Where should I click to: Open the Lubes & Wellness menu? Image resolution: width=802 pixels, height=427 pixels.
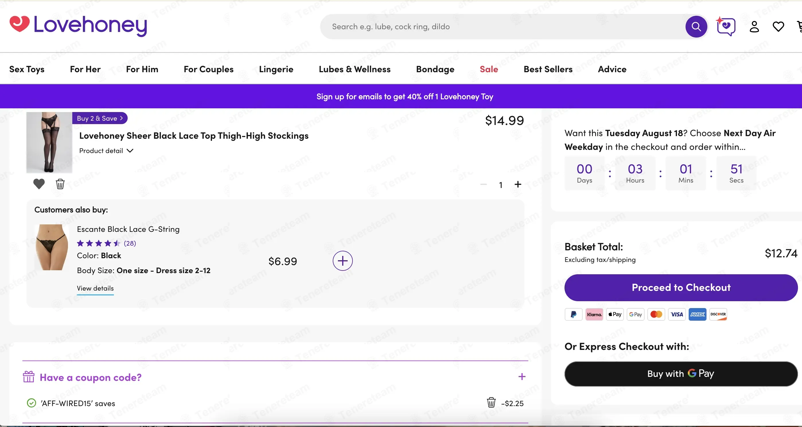point(355,69)
